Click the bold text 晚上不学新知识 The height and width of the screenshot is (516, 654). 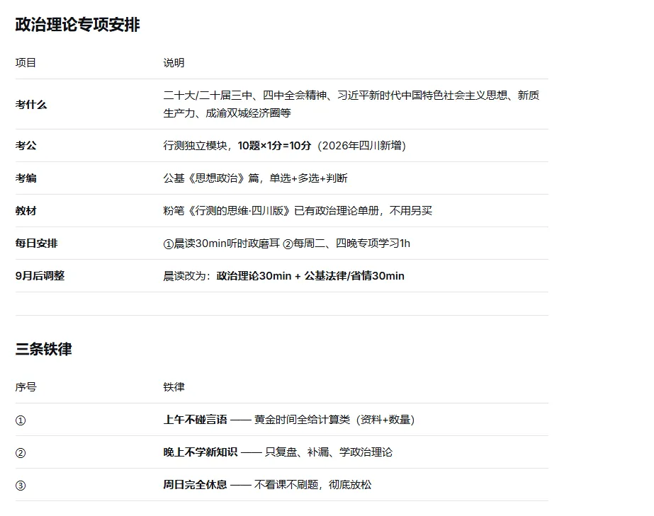pyautogui.click(x=201, y=452)
